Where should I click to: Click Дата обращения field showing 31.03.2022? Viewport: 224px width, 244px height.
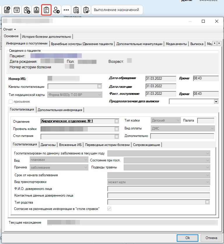point(161,79)
